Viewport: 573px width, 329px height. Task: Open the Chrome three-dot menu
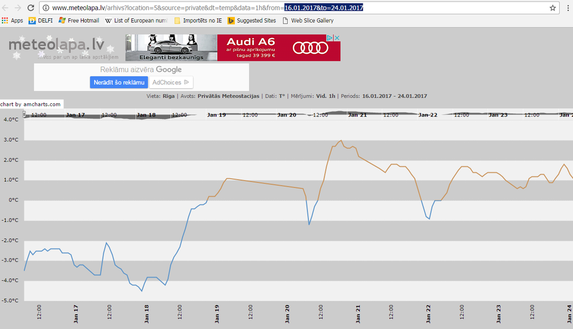coord(567,7)
